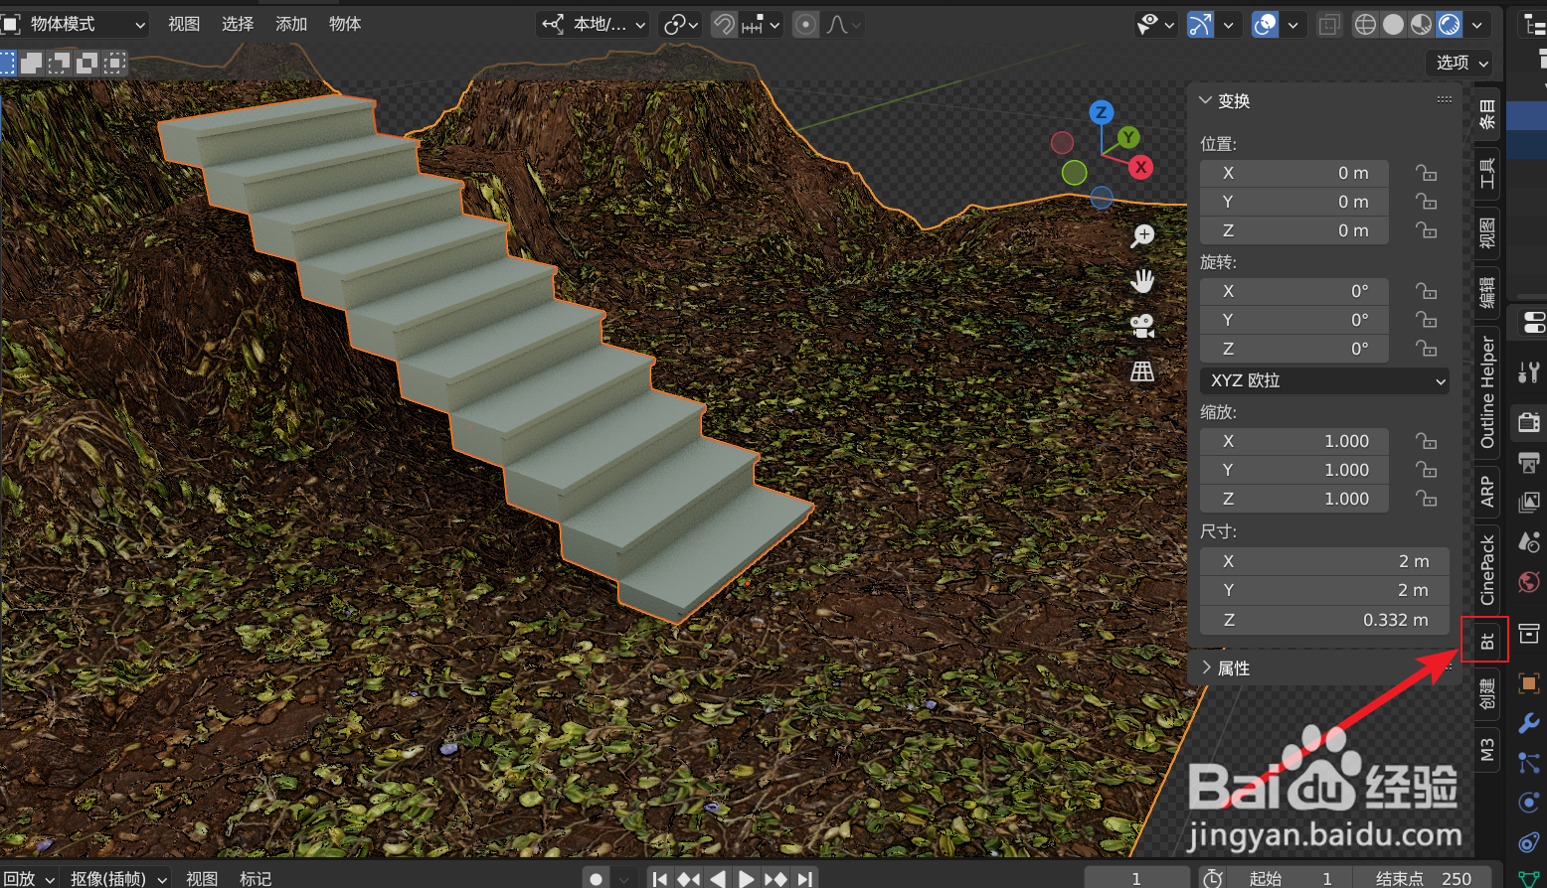The height and width of the screenshot is (888, 1547).
Task: Open Scene properties icon
Action: click(x=1529, y=542)
